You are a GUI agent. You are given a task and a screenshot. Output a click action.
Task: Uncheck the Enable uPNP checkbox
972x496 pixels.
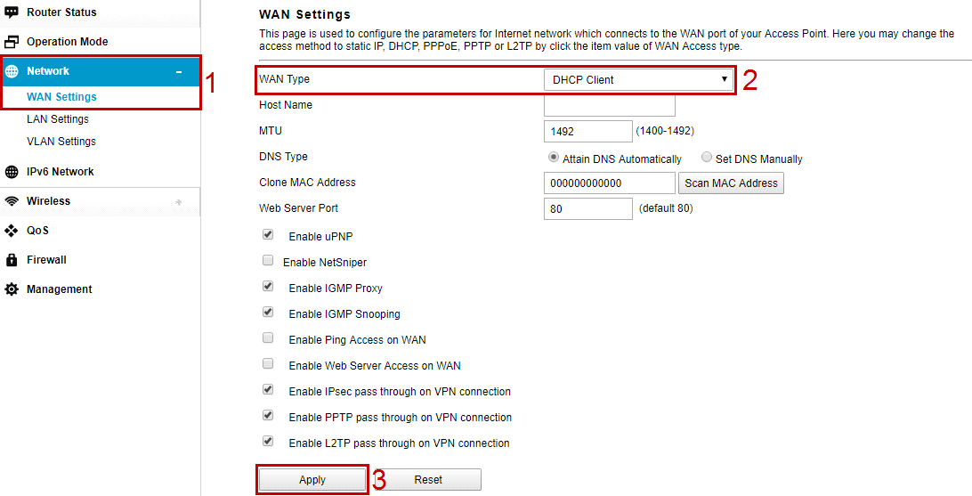pos(268,236)
